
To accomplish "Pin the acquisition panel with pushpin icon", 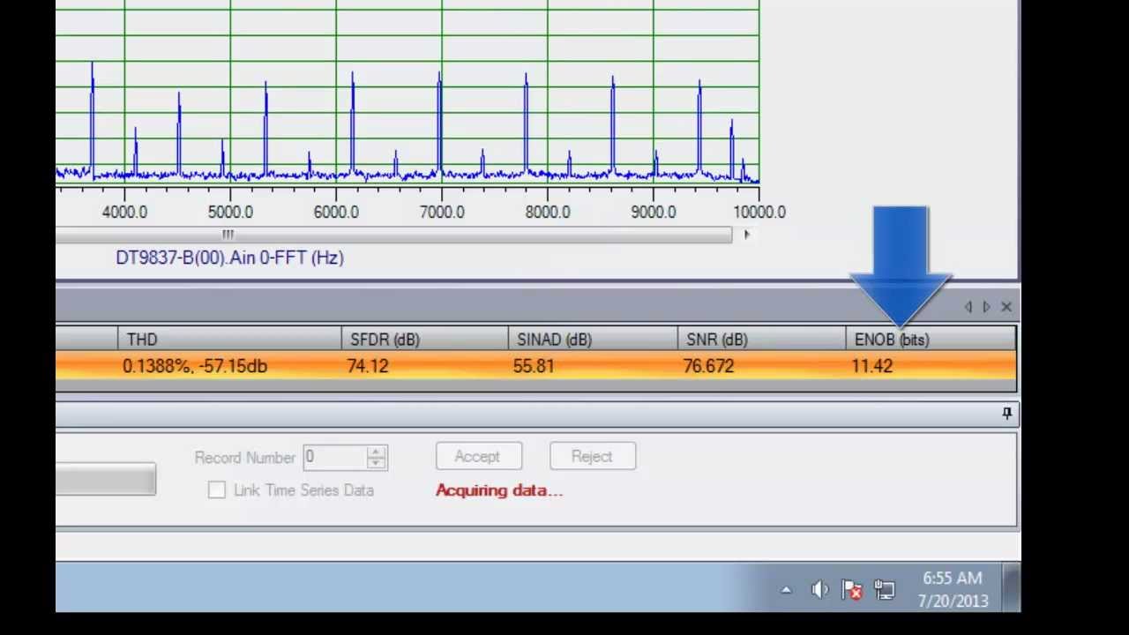I will pos(1006,414).
